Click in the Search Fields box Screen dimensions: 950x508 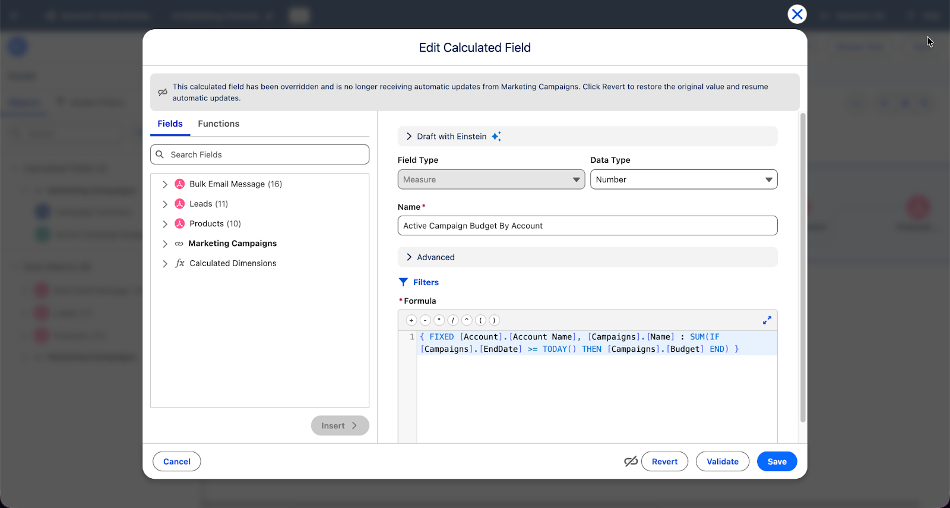(x=259, y=154)
